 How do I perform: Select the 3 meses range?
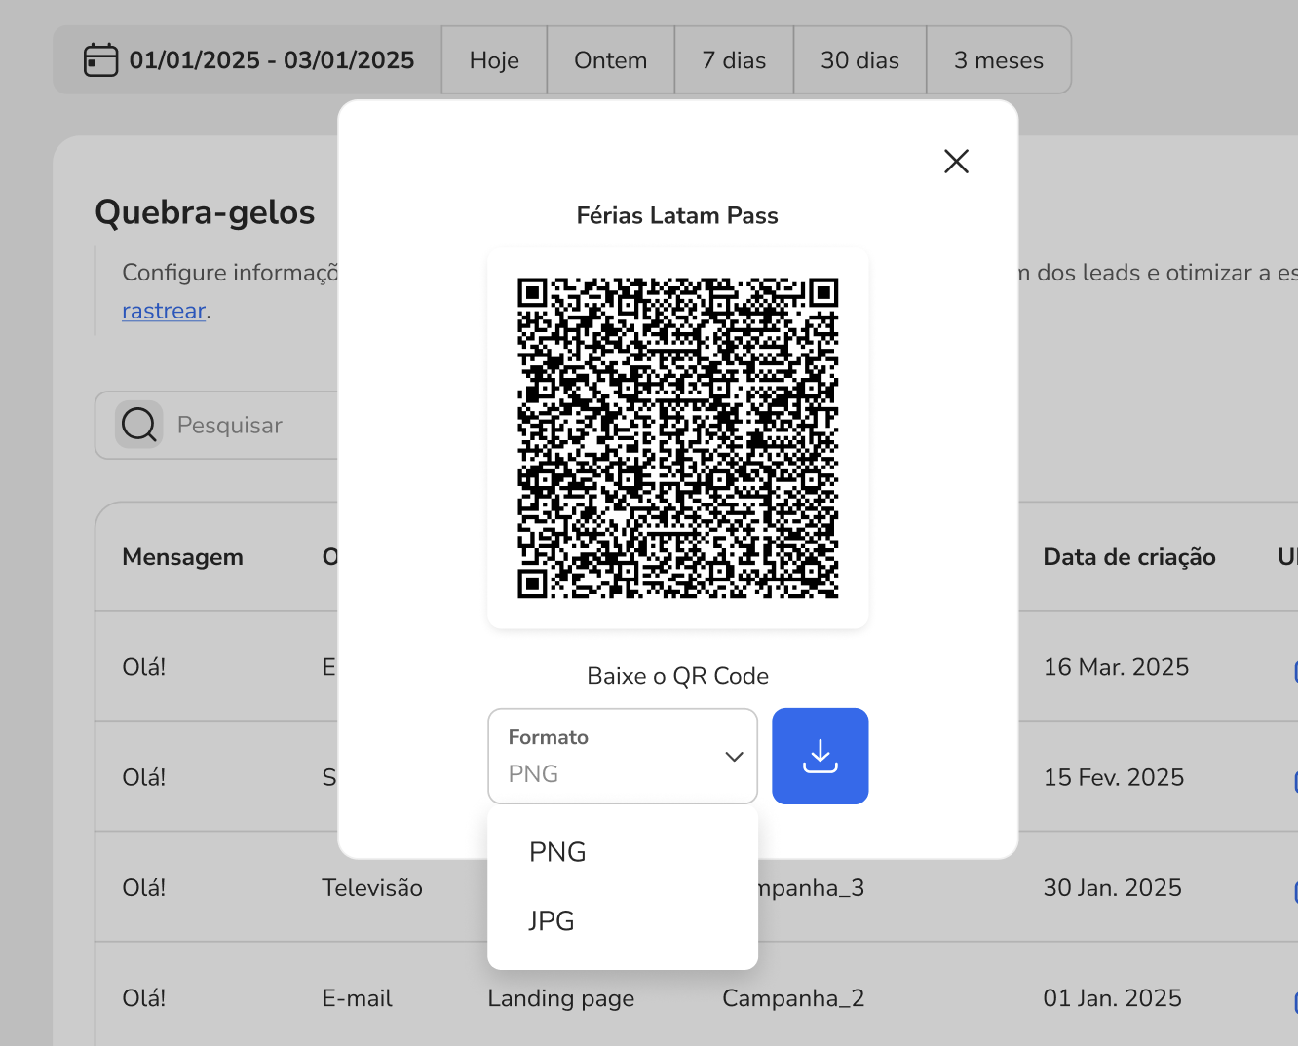[x=998, y=60]
